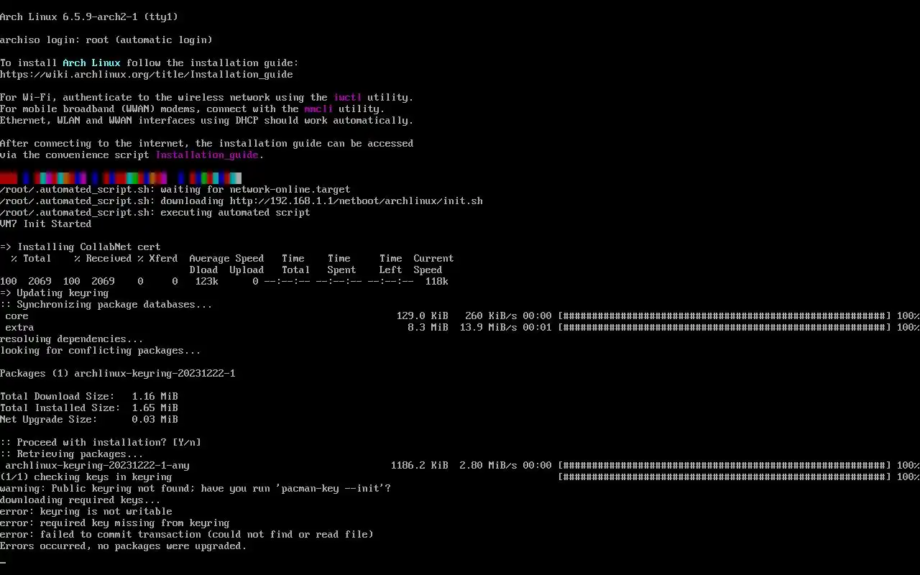920x575 pixels.
Task: Click 'error: required key missing from keyring' line
Action: tap(115, 523)
